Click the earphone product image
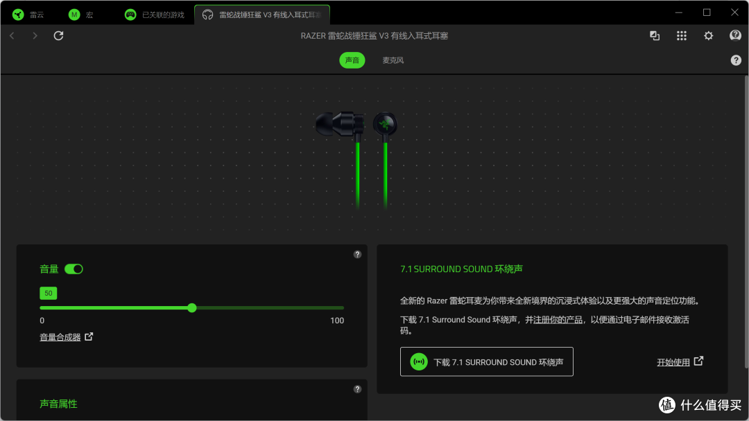The height and width of the screenshot is (421, 749). click(357, 160)
